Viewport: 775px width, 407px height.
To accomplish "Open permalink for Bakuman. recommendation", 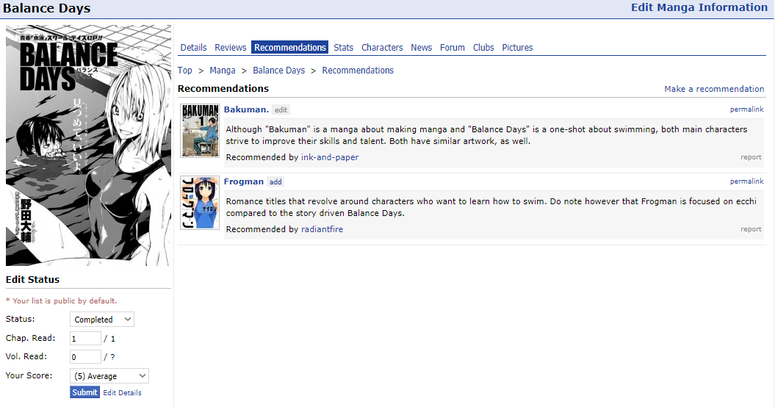I will point(747,109).
